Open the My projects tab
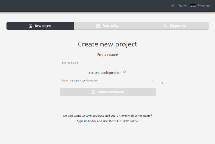This screenshot has height=144, width=215. click(x=175, y=26)
